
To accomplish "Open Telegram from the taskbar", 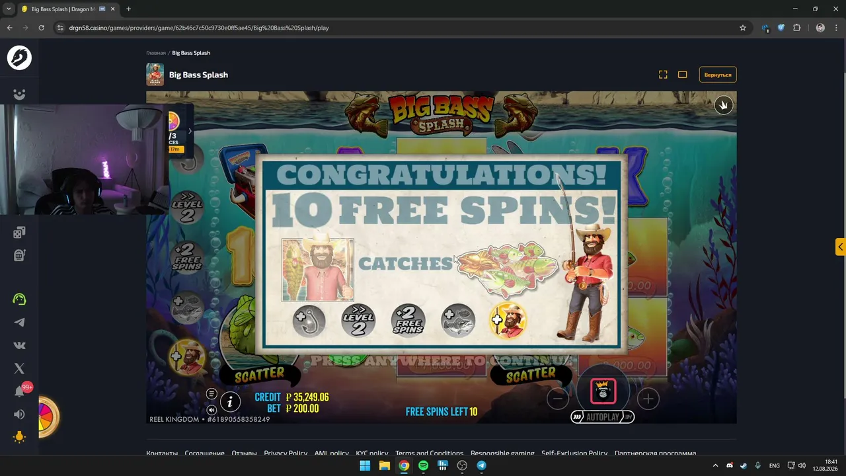I will click(x=481, y=465).
